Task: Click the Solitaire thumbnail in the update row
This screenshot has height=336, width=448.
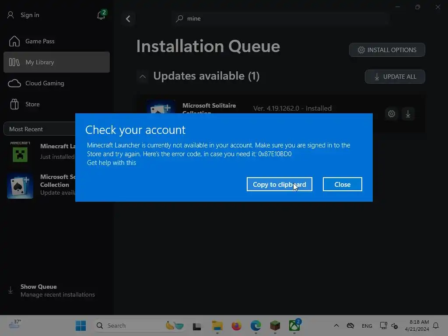Action: (x=161, y=107)
